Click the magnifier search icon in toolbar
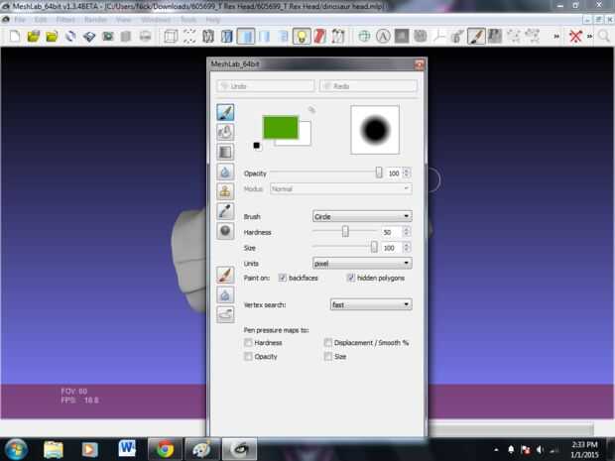The image size is (615, 461). [x=604, y=37]
